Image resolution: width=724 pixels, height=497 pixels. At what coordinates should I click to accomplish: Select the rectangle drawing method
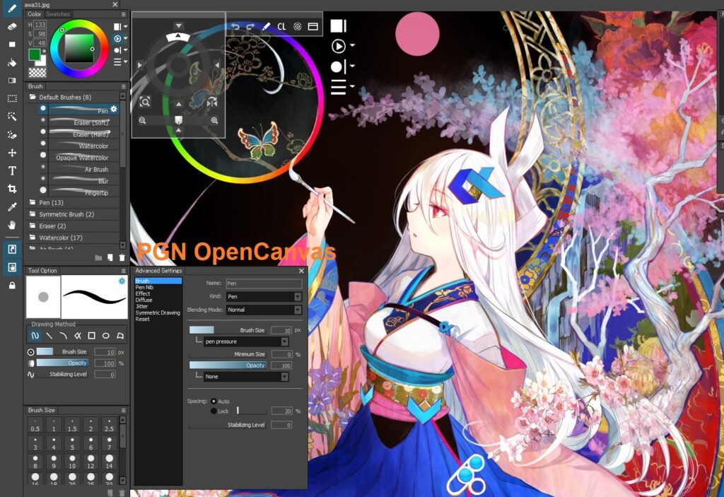(91, 336)
